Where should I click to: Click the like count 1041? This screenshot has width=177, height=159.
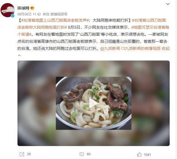point(147,154)
